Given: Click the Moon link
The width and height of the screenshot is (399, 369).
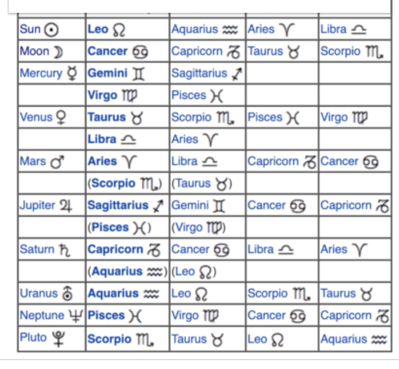Looking at the screenshot, I should (34, 51).
